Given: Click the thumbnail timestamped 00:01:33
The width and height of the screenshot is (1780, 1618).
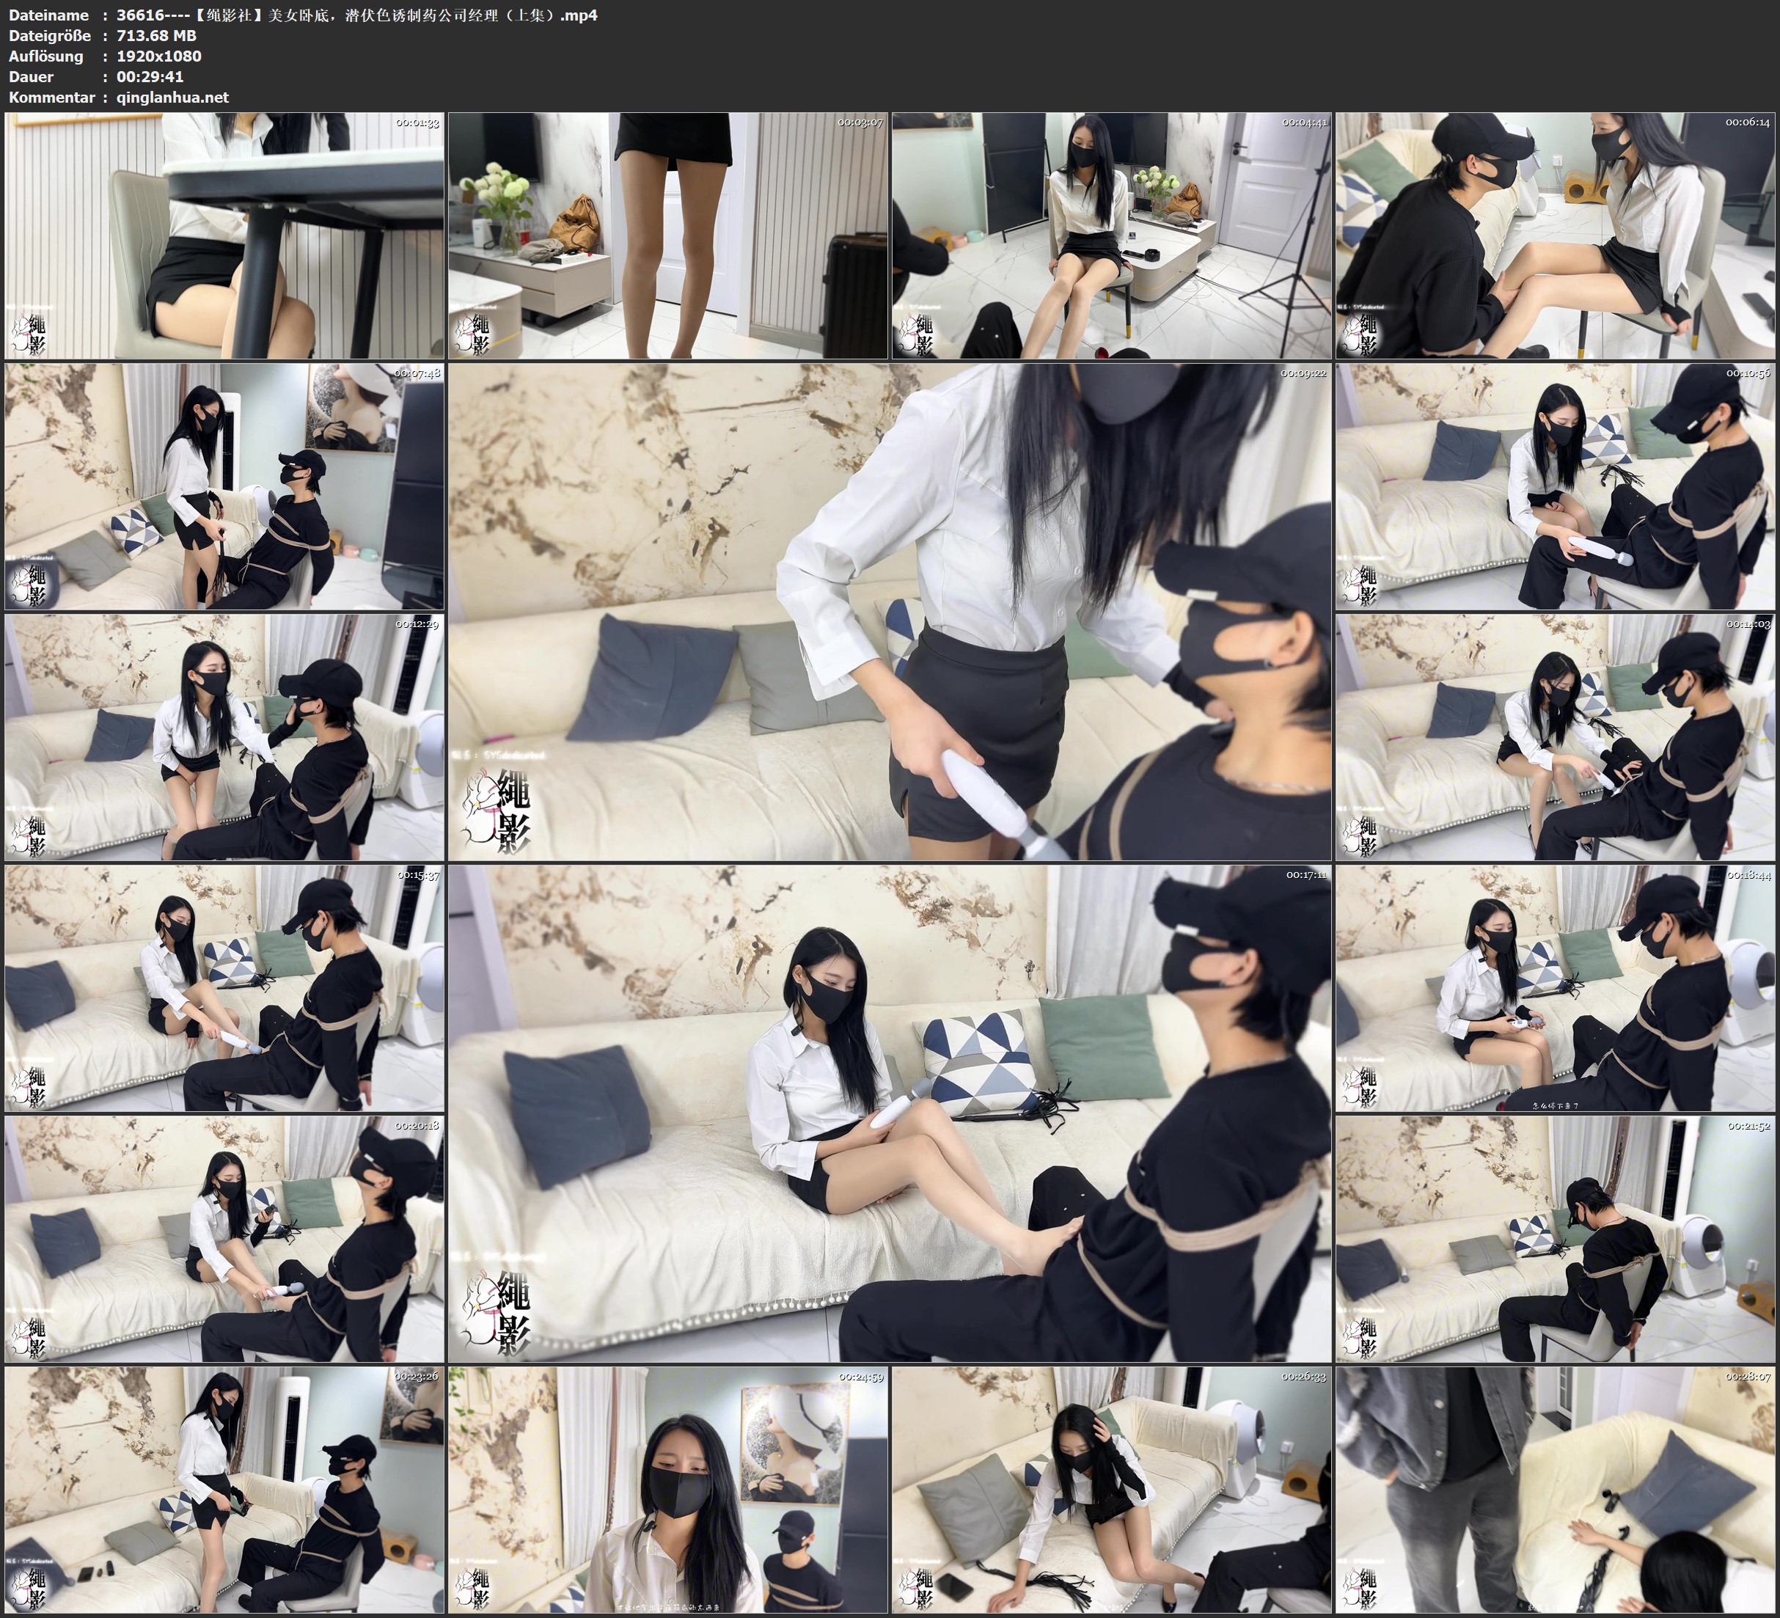Looking at the screenshot, I should coord(224,235).
